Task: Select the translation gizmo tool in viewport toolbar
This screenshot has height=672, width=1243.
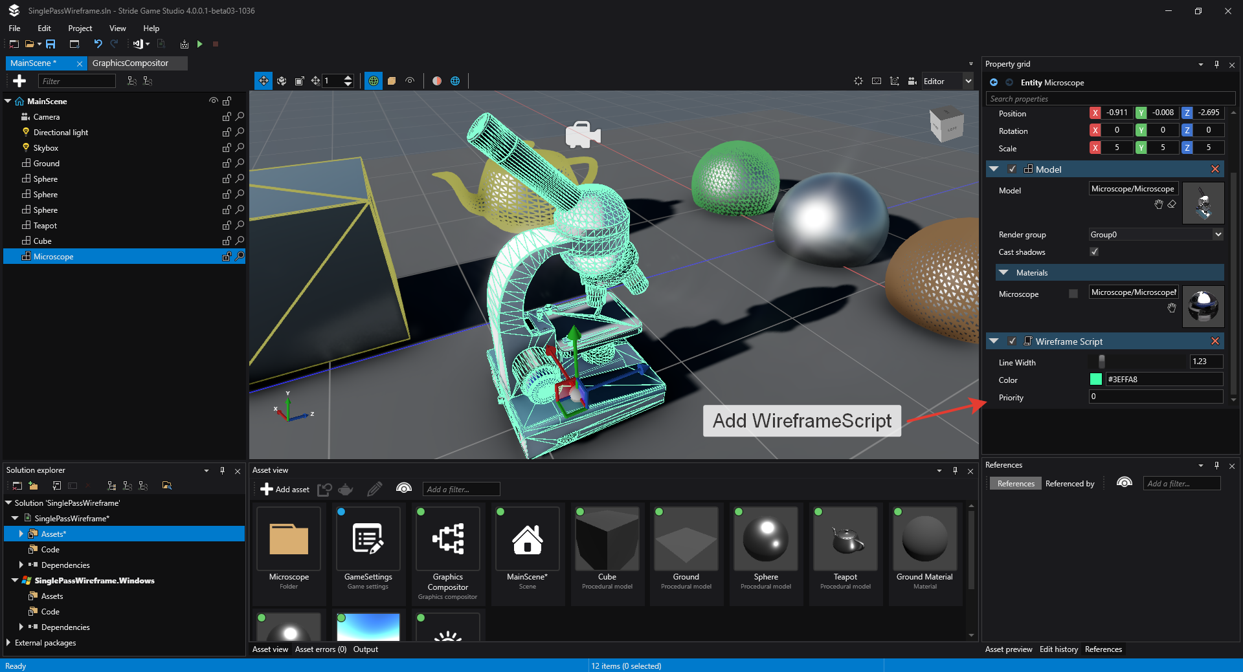Action: [263, 81]
